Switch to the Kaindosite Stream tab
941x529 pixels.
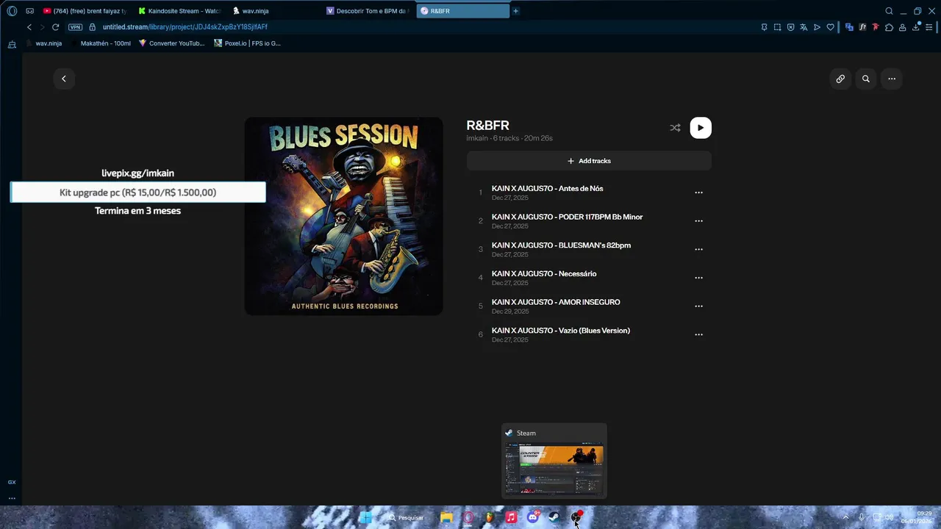pos(179,11)
